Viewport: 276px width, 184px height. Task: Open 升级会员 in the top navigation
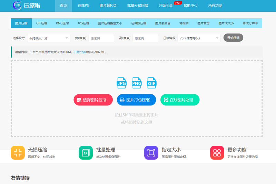(x=166, y=6)
